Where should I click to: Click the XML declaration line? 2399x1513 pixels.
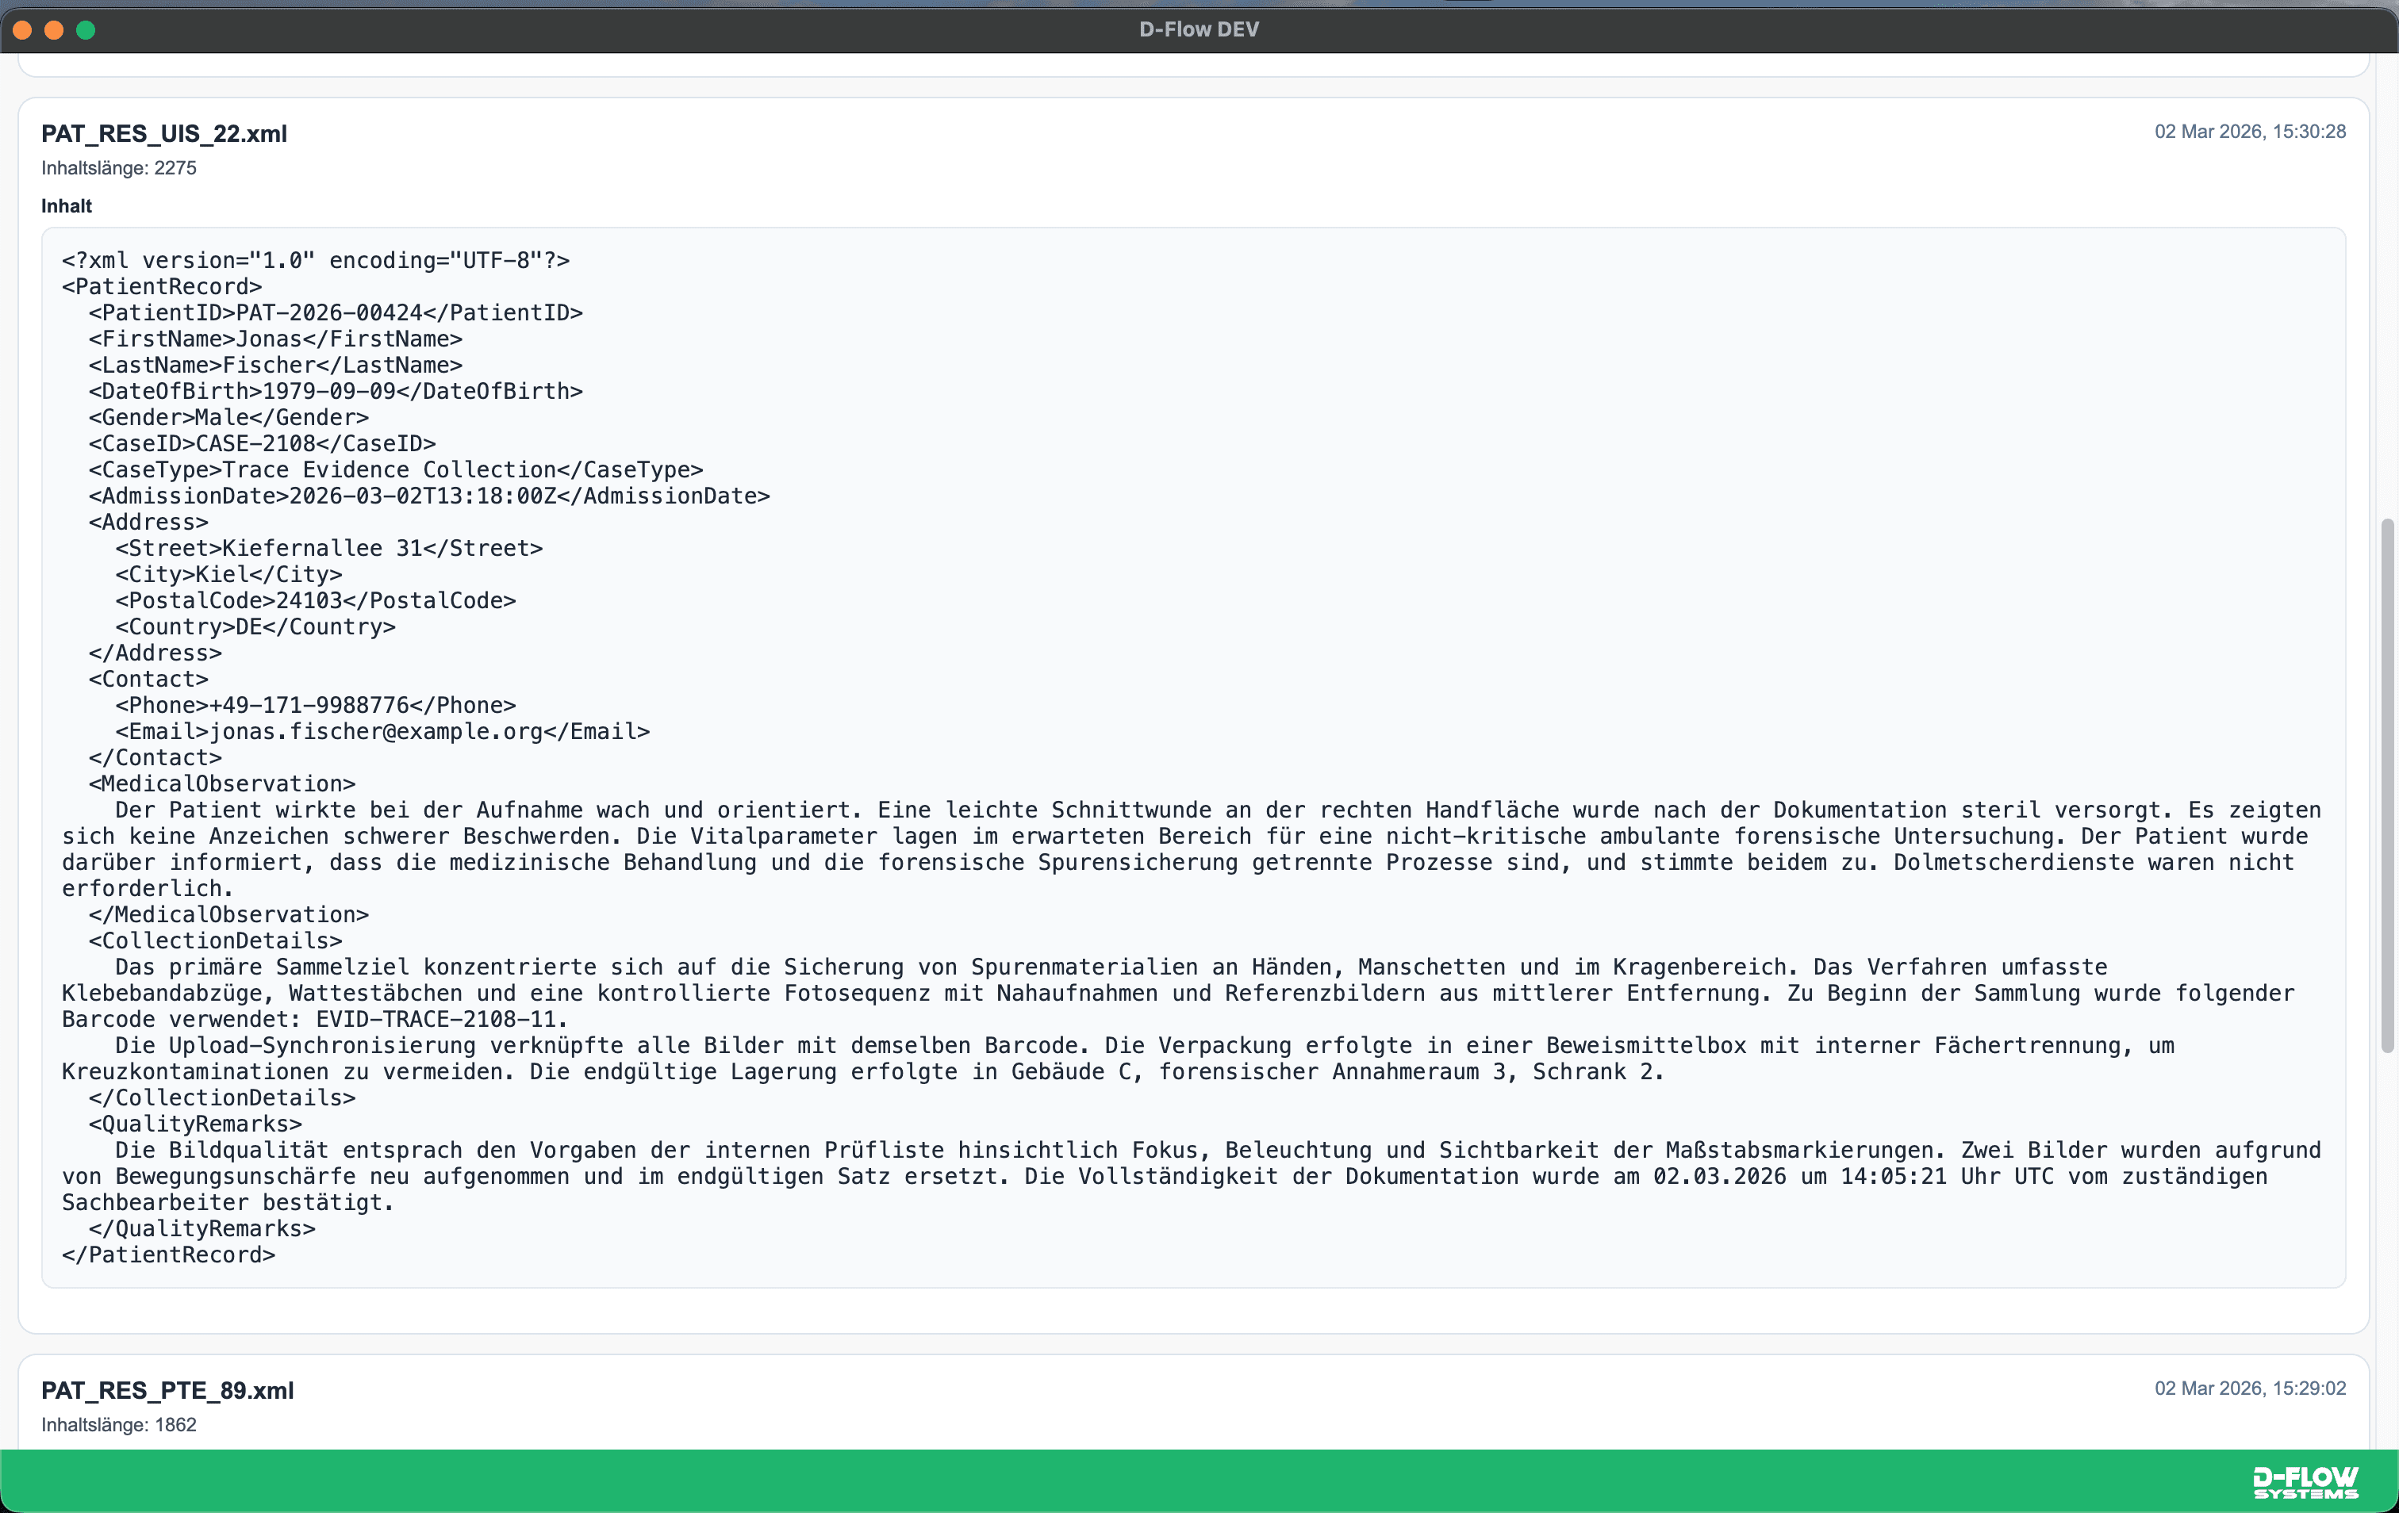click(316, 260)
